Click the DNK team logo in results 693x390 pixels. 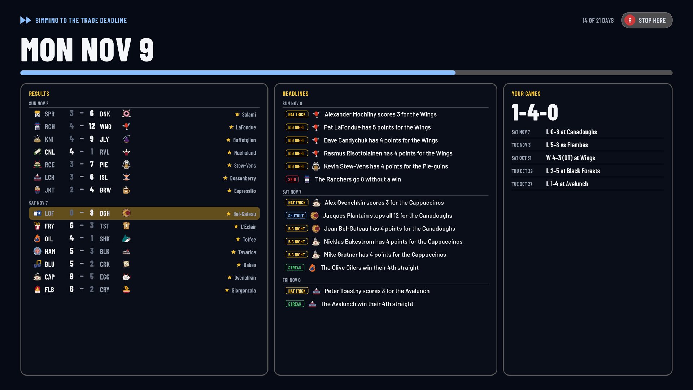pyautogui.click(x=126, y=114)
